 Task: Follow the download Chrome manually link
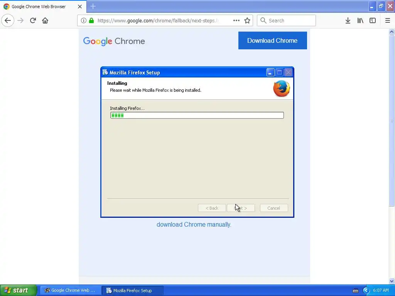pos(194,225)
